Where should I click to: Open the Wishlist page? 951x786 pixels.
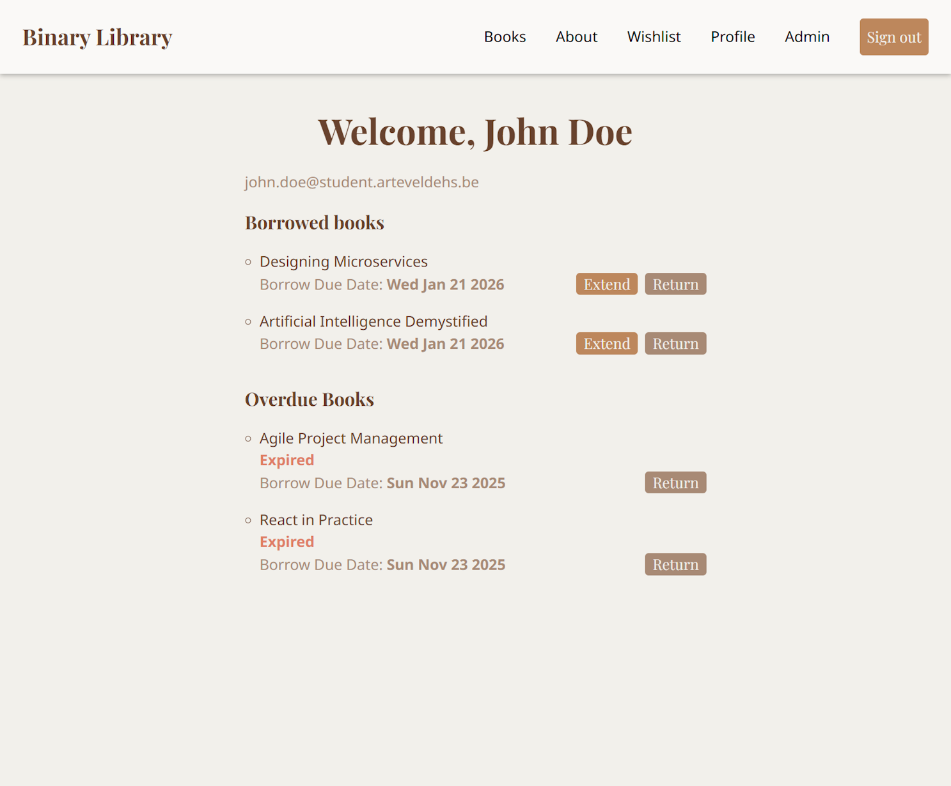(654, 36)
